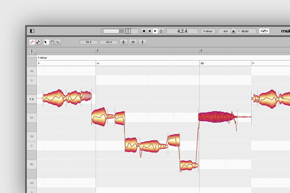
Task: Switch to note editing mode icon
Action: click(x=32, y=42)
